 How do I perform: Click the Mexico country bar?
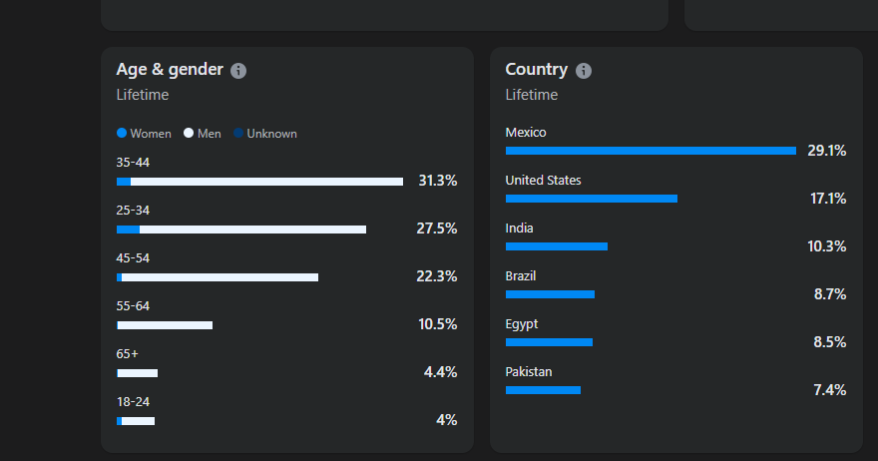click(x=651, y=151)
